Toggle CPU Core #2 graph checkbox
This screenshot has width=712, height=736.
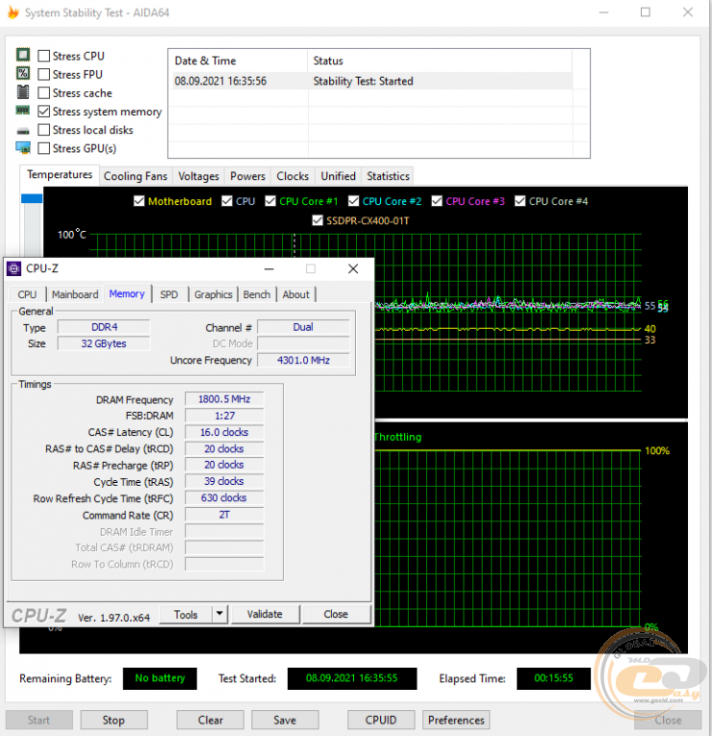354,201
